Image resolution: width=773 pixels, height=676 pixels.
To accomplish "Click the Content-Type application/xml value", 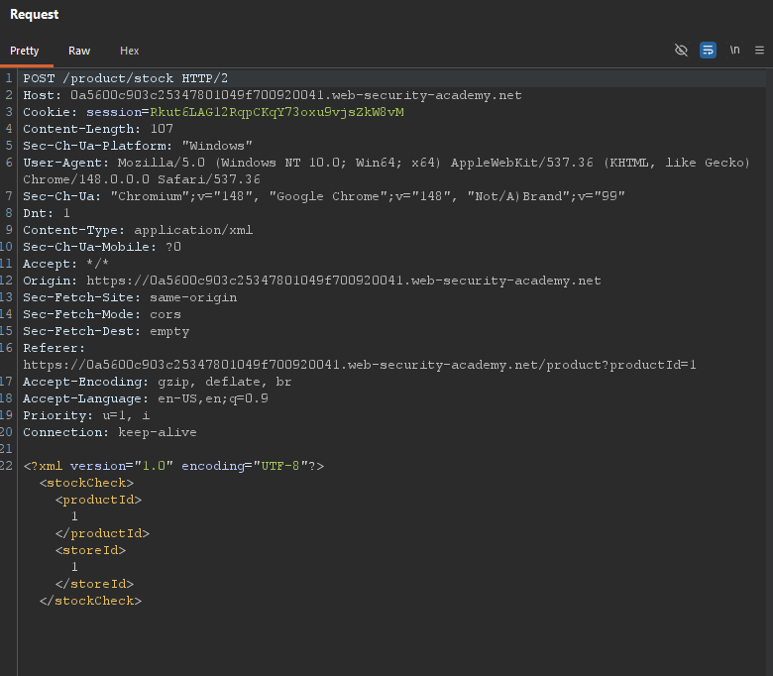I will click(x=193, y=230).
